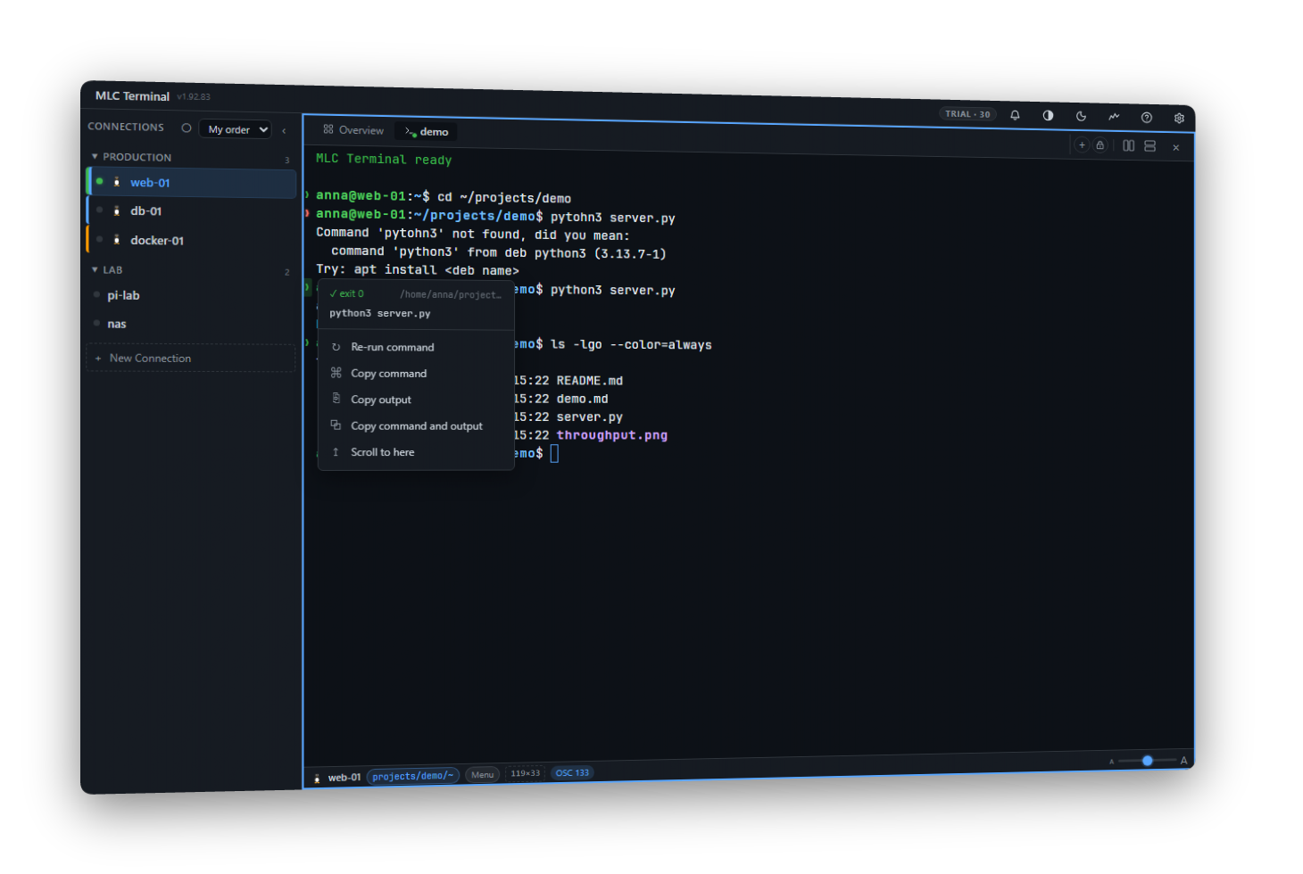Choose Scroll to here from the context menu
This screenshot has width=1303, height=874.
click(x=416, y=452)
